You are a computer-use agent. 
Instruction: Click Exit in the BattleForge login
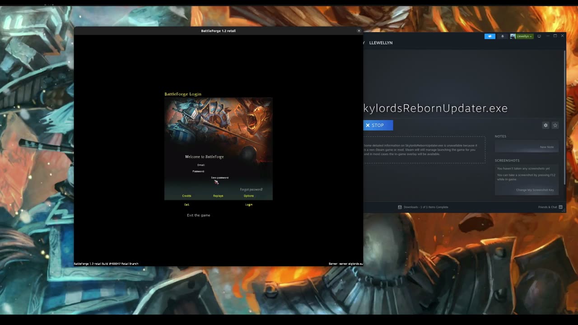pyautogui.click(x=186, y=205)
